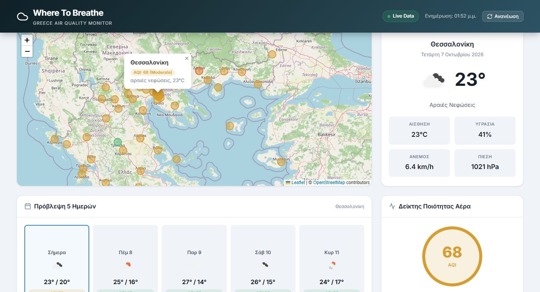The height and width of the screenshot is (292, 540).
Task: Click the ΠΙΕΣΗ 1021 hPa tile
Action: click(485, 163)
